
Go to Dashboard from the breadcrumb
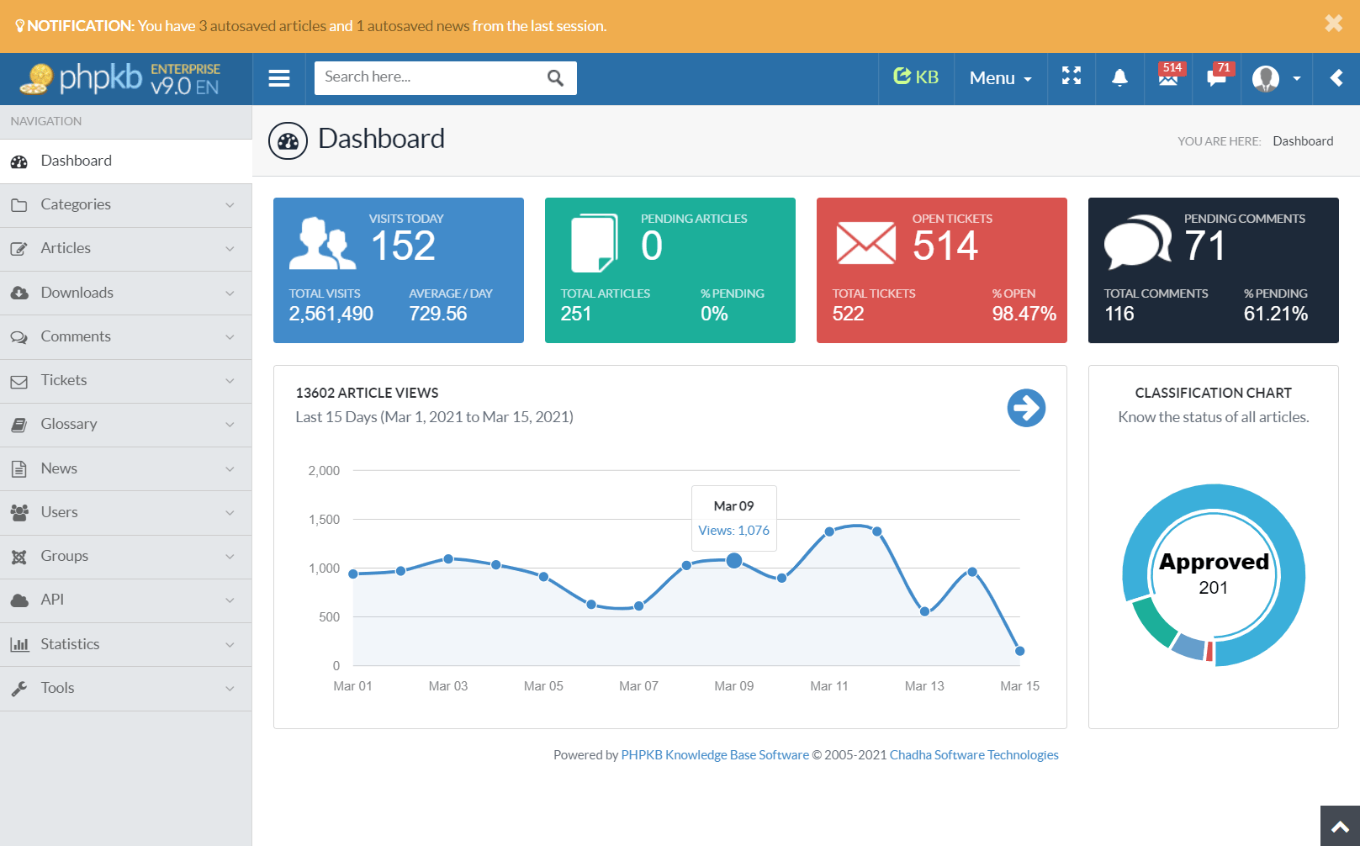[x=1303, y=140]
